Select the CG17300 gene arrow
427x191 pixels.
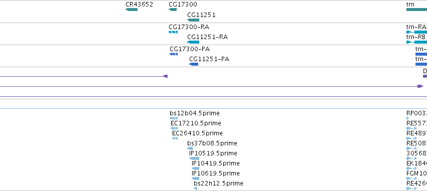click(x=173, y=10)
